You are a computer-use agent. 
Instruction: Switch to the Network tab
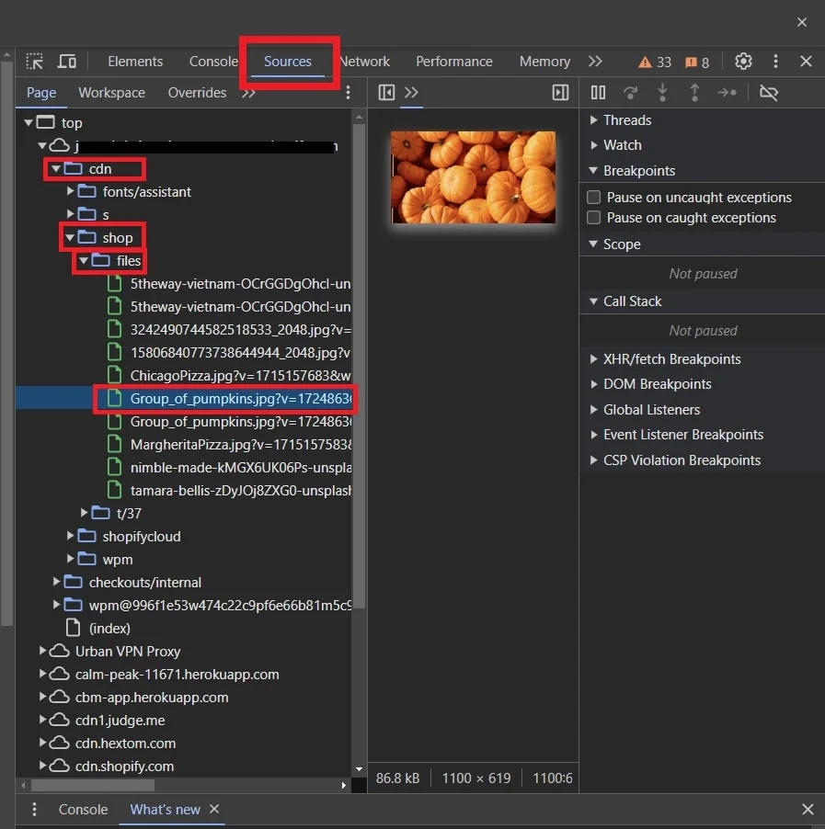click(365, 61)
